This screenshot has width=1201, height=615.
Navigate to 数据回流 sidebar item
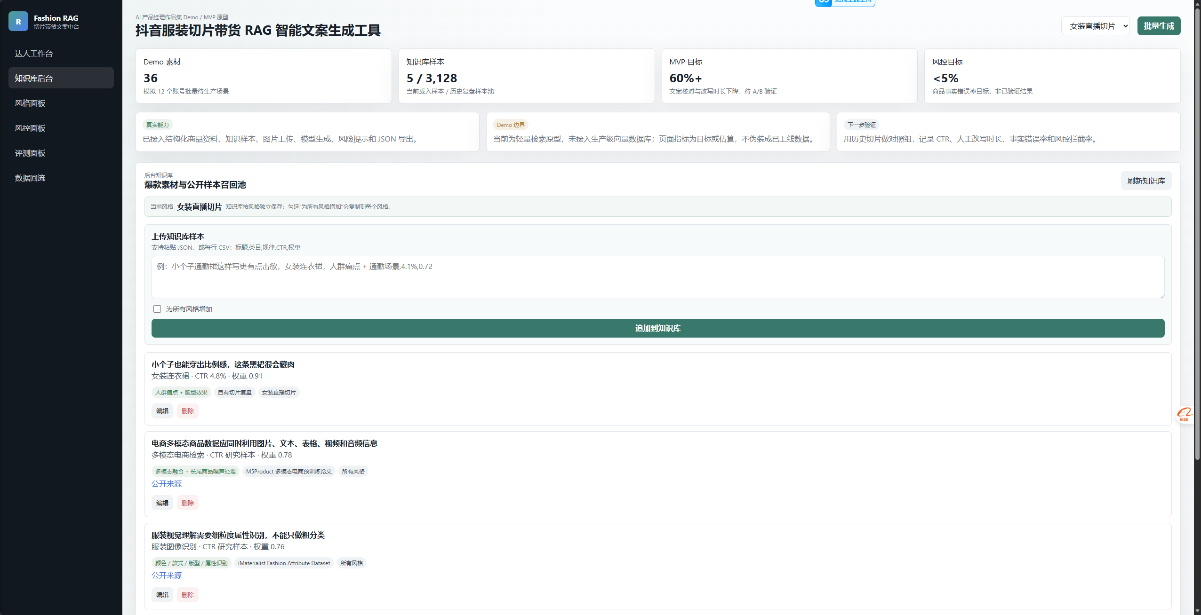click(61, 178)
